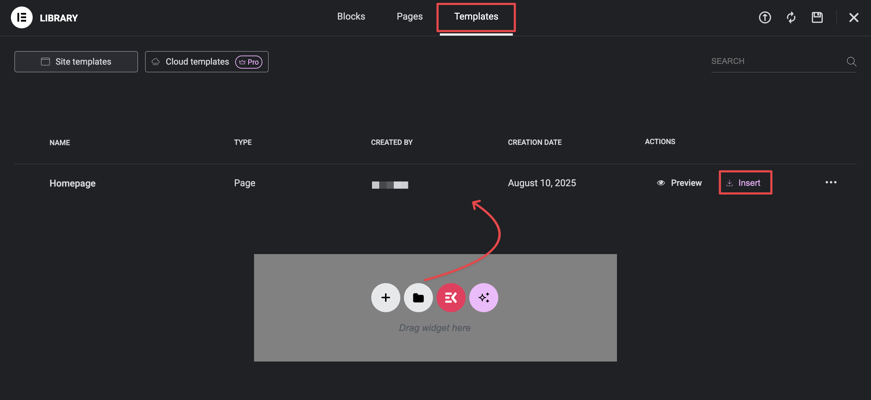Click the Drag widget here text
The height and width of the screenshot is (400, 871).
point(435,328)
